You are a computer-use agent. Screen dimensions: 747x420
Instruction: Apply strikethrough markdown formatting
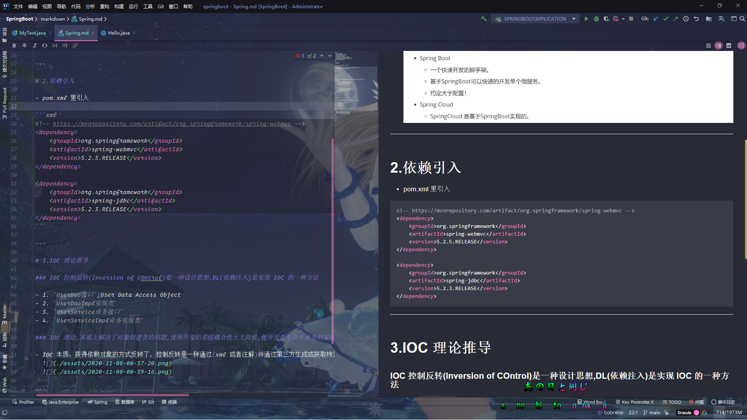pyautogui.click(x=25, y=45)
